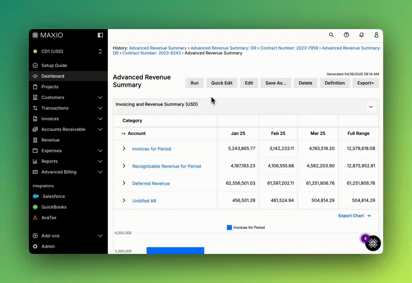This screenshot has width=412, height=283.
Task: Click the Maxio logo in sidebar
Action: tap(47, 35)
